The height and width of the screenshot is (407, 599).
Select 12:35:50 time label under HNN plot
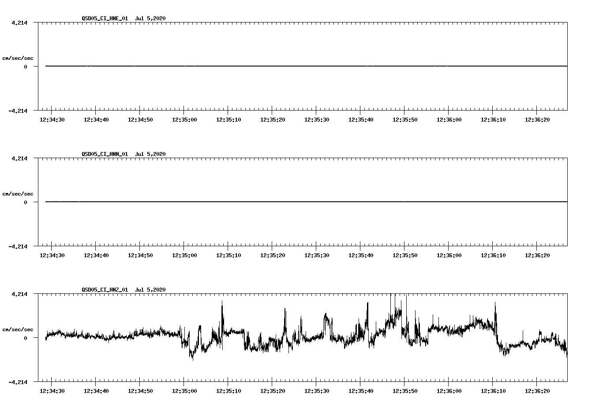[x=405, y=255]
